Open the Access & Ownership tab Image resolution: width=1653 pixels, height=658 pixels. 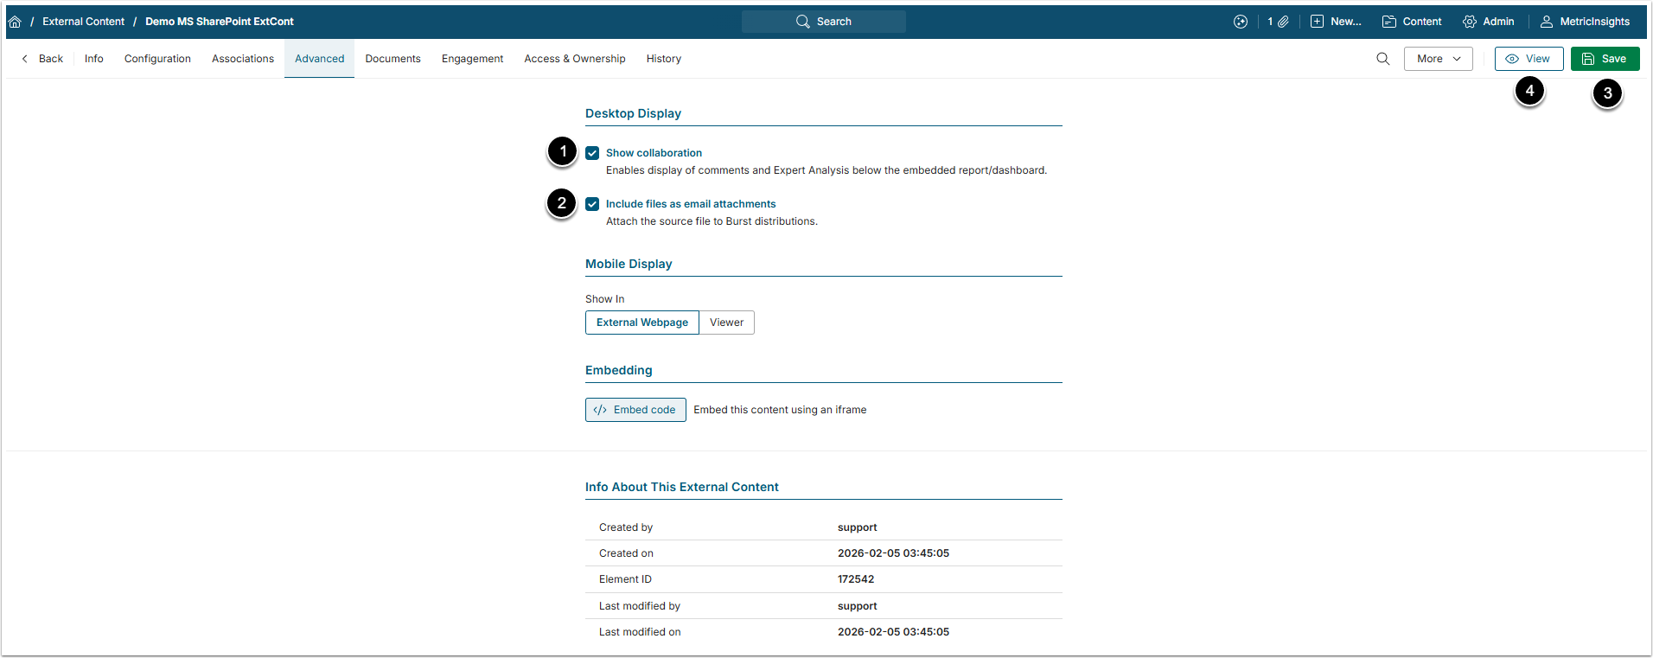click(574, 59)
